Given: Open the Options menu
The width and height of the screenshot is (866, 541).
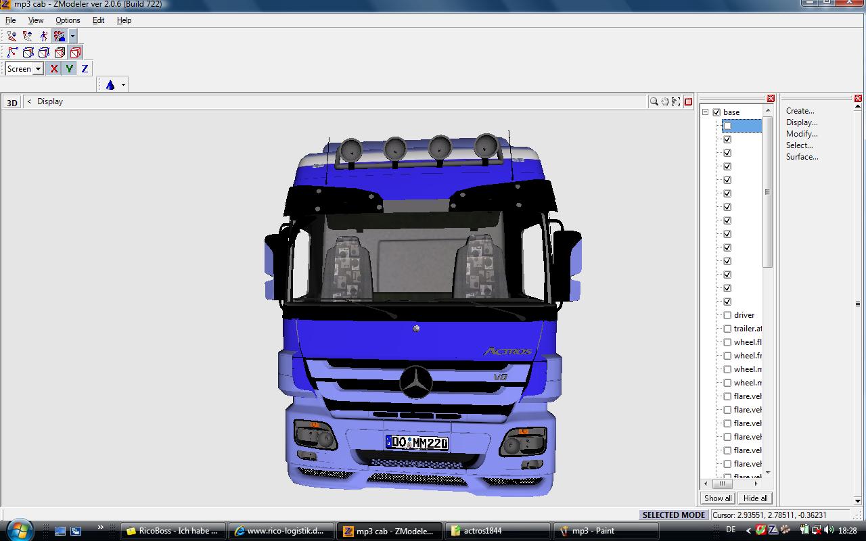Looking at the screenshot, I should click(68, 20).
